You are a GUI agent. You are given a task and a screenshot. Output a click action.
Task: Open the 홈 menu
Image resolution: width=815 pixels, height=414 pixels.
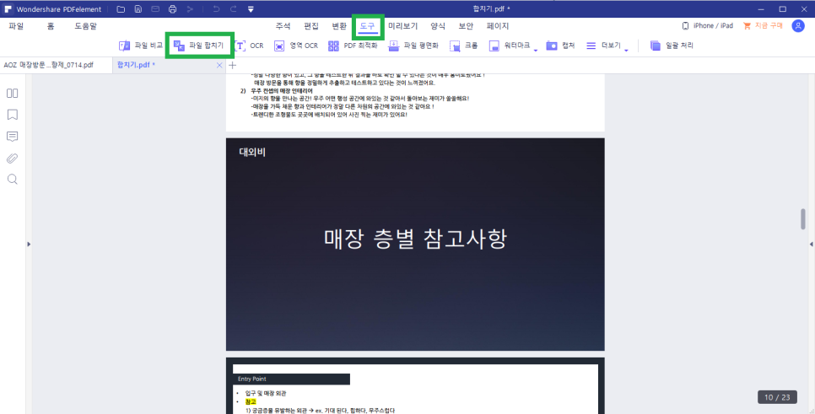coord(51,26)
